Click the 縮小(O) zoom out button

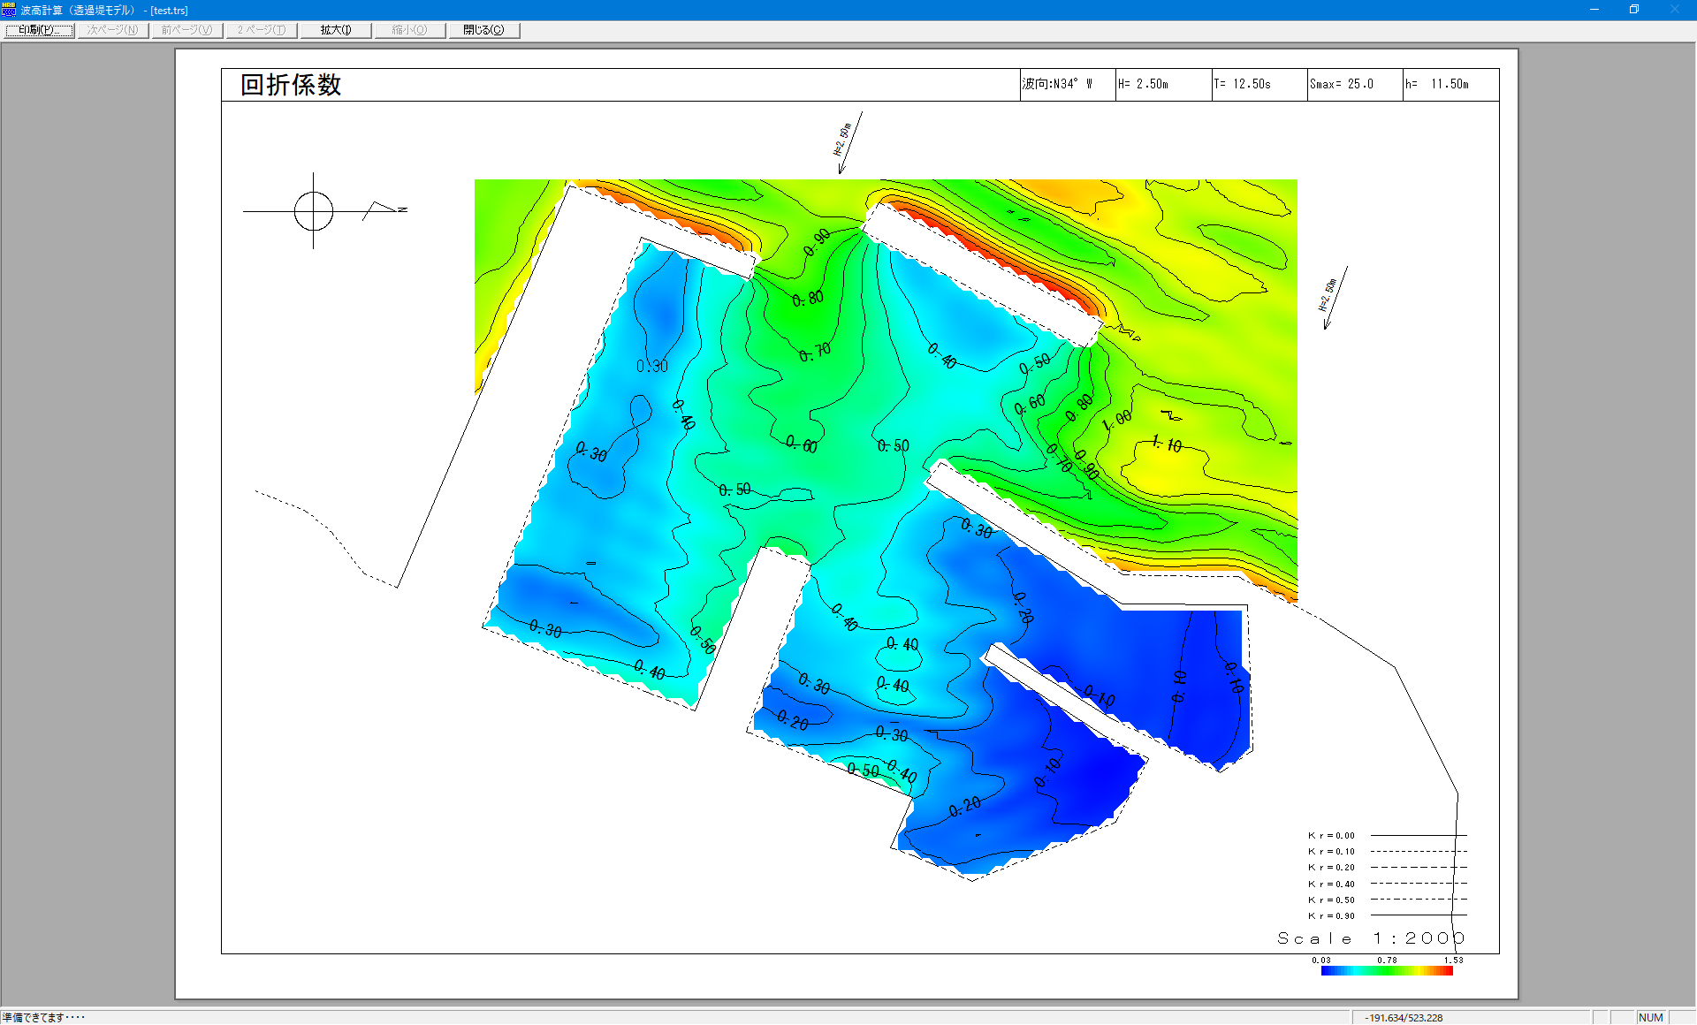click(x=409, y=30)
